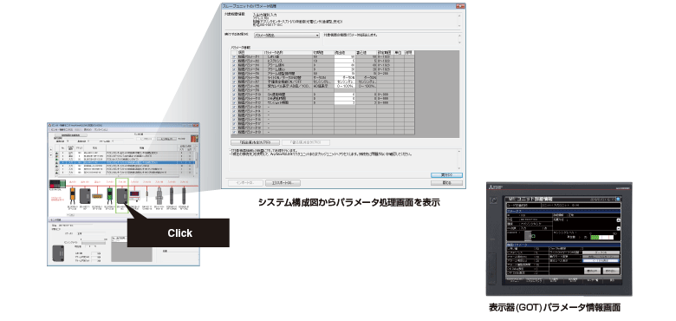Open the first menu in the monitor window menu bar

(62, 130)
